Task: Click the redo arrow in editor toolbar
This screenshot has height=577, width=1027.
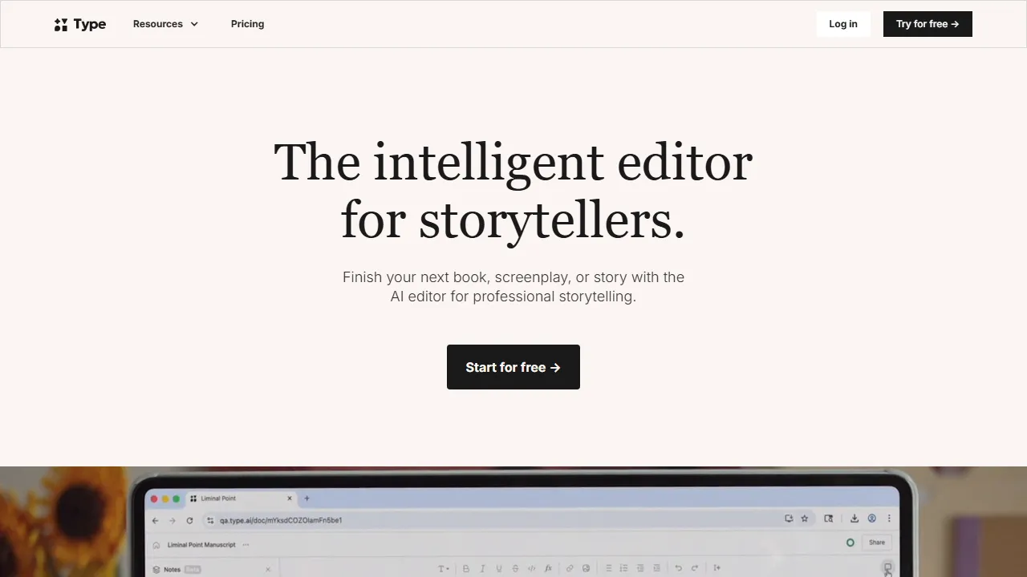Action: coord(695,568)
